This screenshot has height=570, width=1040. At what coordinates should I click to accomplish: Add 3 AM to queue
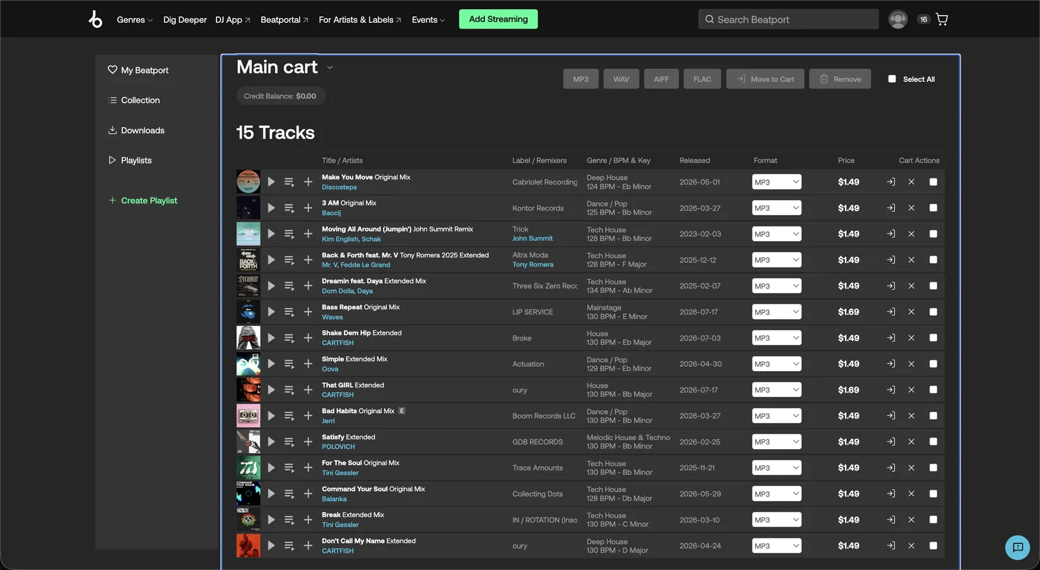click(x=289, y=208)
